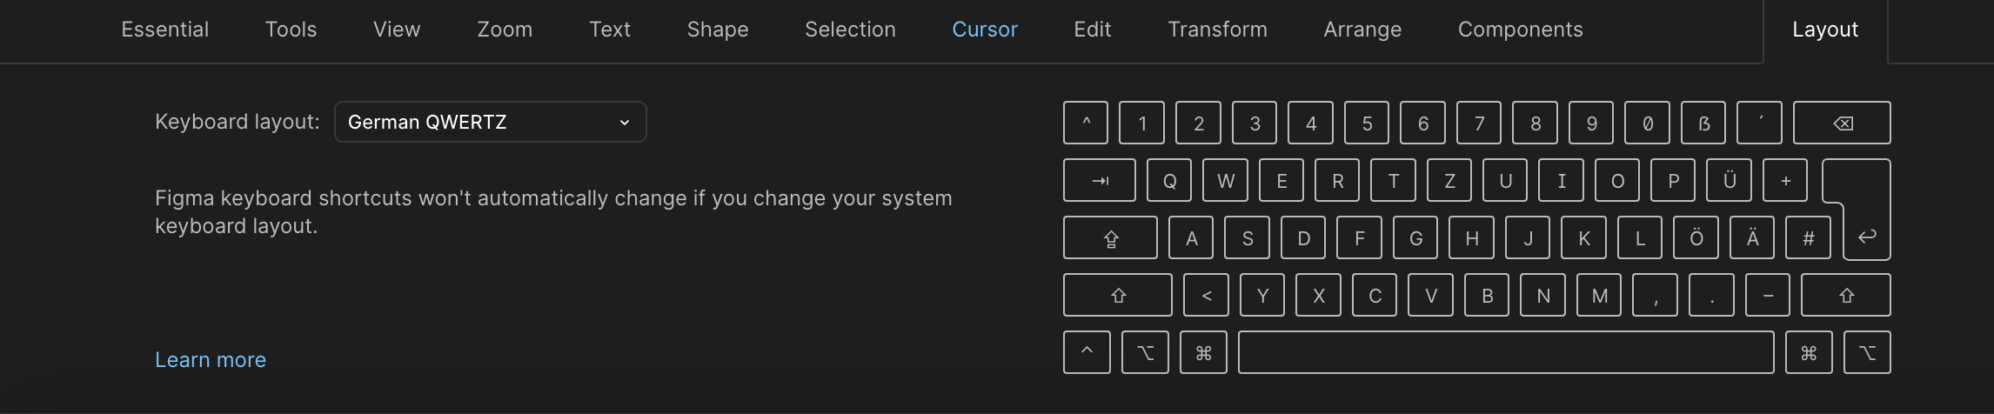The height and width of the screenshot is (414, 1994).
Task: Click the Enter/Return key
Action: coord(1866,236)
